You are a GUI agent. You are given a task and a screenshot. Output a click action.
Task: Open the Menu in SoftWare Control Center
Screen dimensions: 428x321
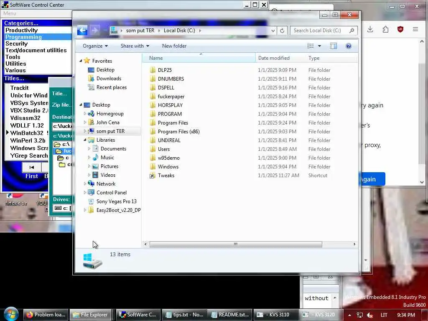[10, 13]
